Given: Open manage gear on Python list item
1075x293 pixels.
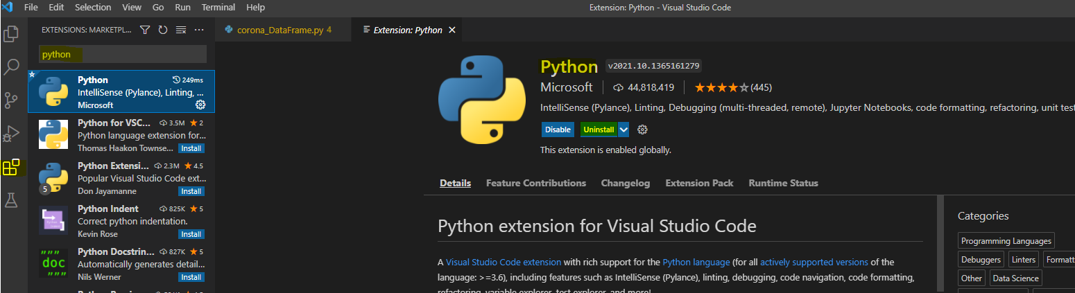Looking at the screenshot, I should (200, 105).
